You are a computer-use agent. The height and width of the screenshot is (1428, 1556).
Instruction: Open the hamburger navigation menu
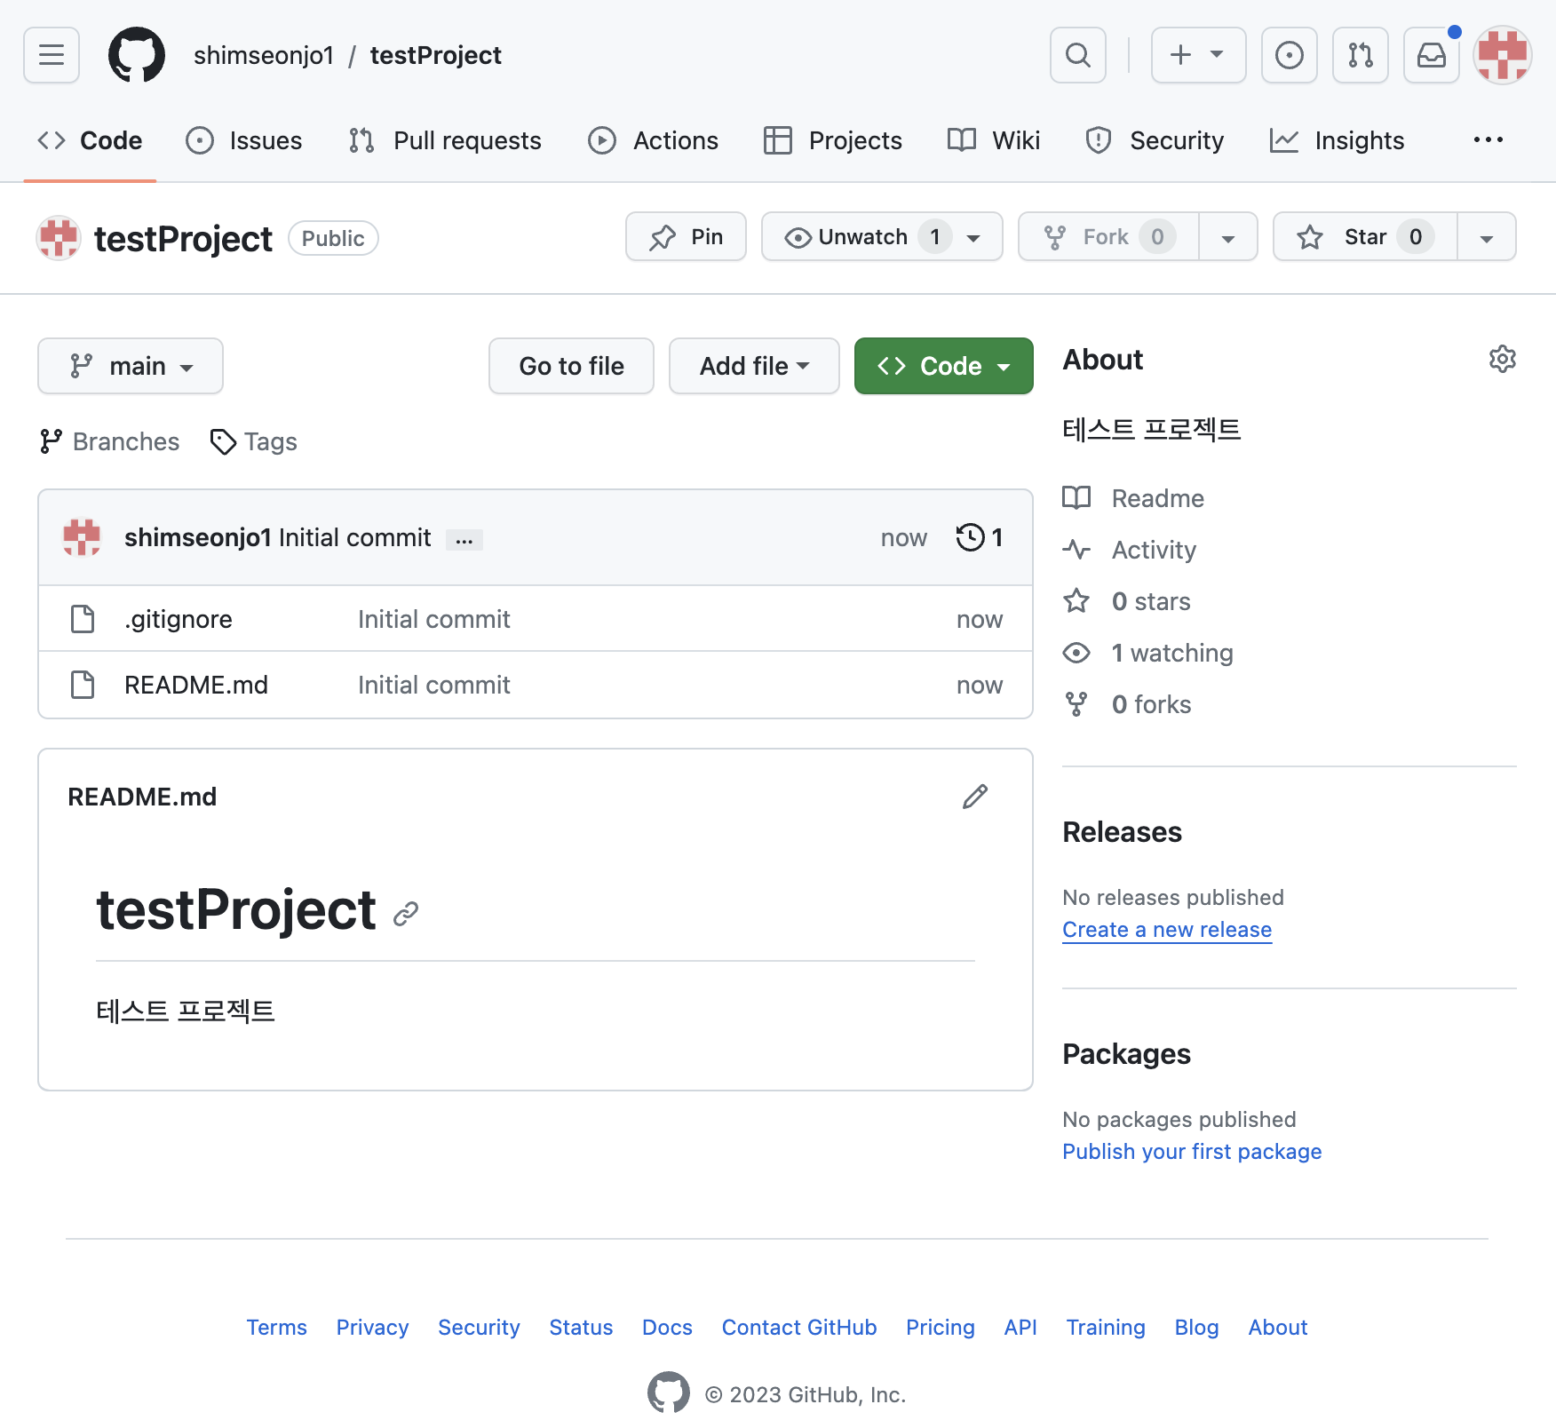click(52, 55)
